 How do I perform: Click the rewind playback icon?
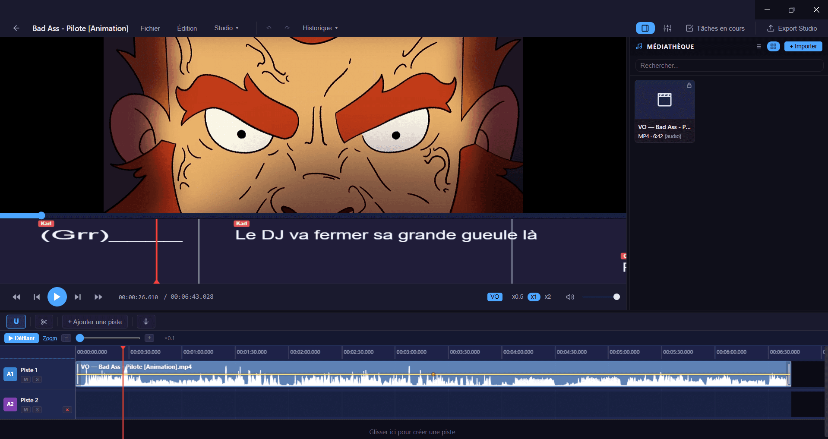[16, 297]
